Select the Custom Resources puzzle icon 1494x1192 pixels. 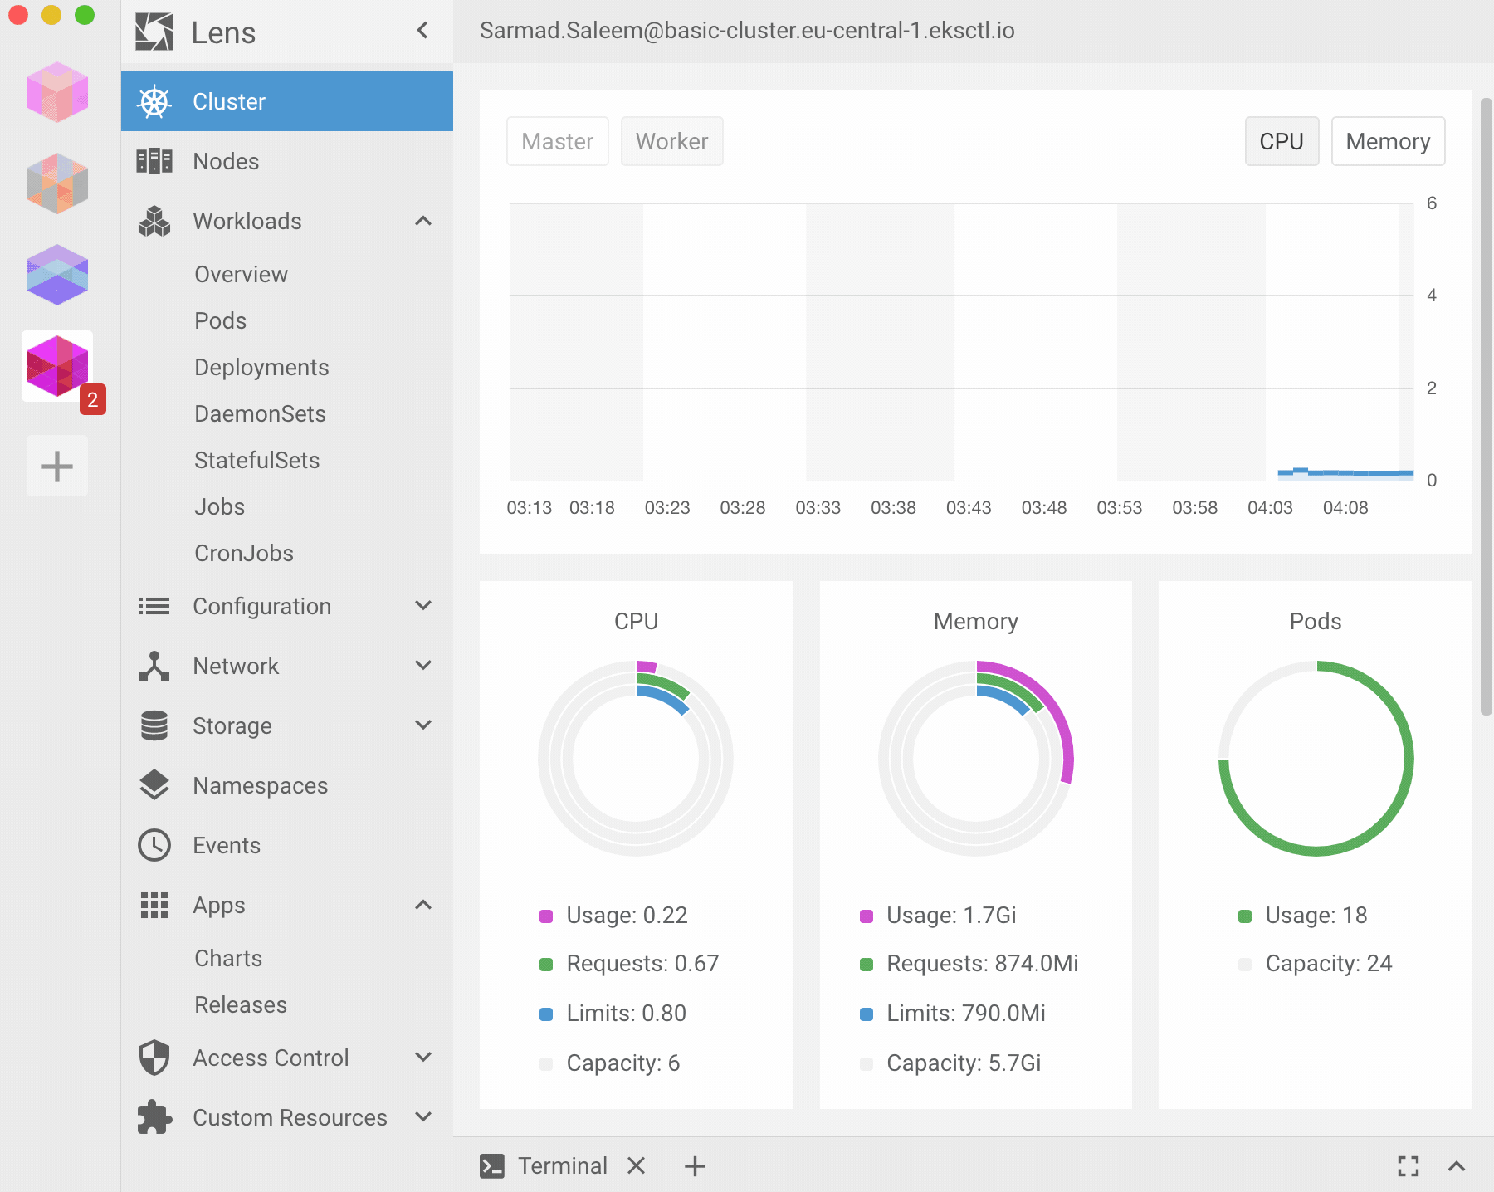coord(154,1117)
